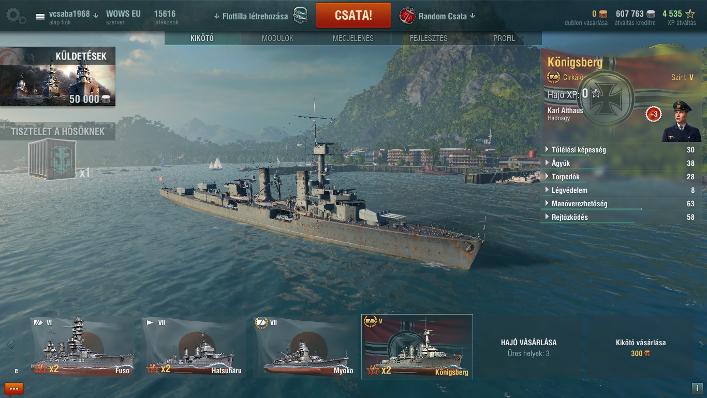The image size is (707, 398).
Task: Select the Fuso ship thumbnail
Action: (82, 347)
